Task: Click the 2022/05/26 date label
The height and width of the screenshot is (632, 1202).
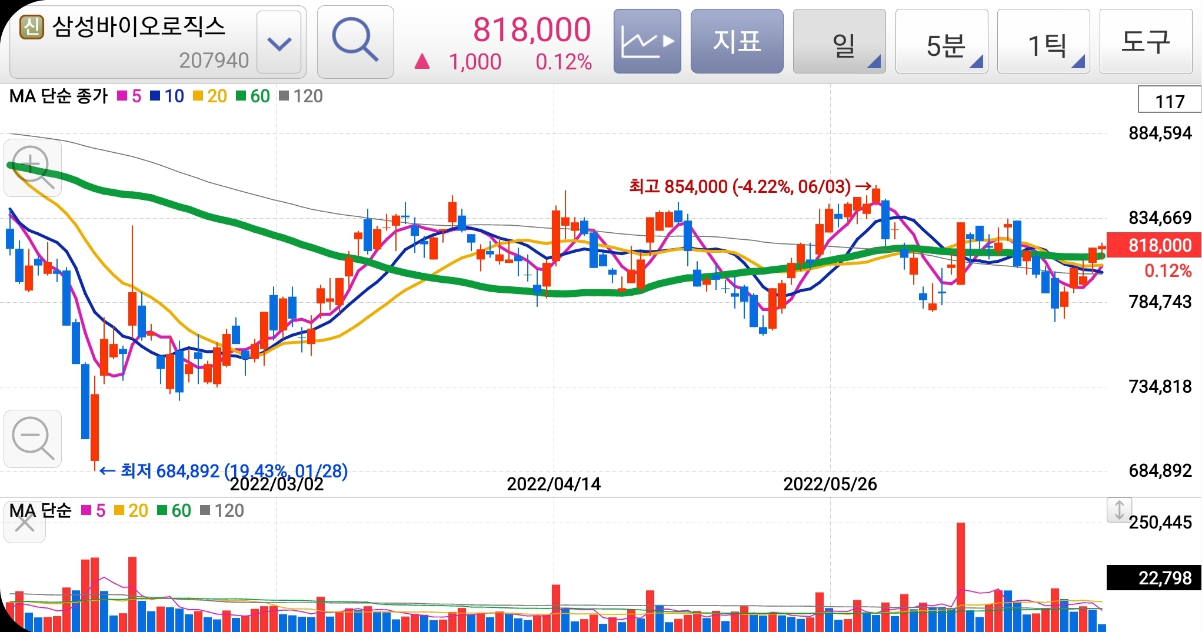Action: pos(830,484)
